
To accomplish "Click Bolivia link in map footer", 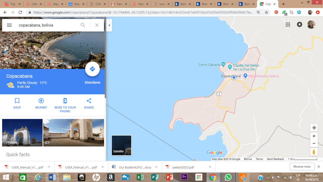I will 248,159.
